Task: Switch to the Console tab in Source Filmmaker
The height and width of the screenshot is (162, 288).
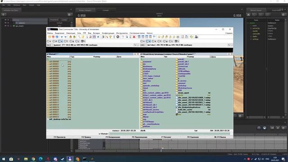Action: click(x=106, y=10)
